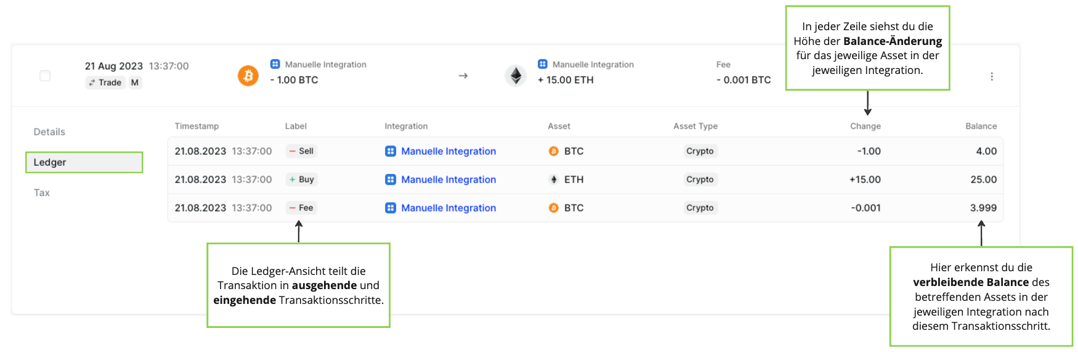This screenshot has width=1078, height=352.
Task: Click the blue integration icon above -1.00 BTC
Action: 275,64
